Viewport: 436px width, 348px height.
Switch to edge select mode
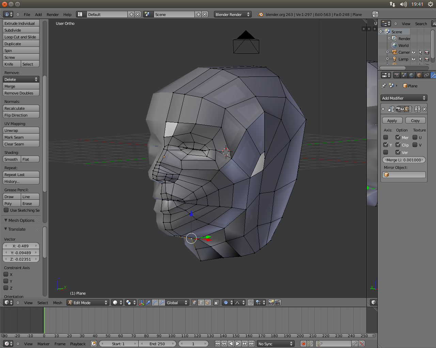click(x=201, y=302)
